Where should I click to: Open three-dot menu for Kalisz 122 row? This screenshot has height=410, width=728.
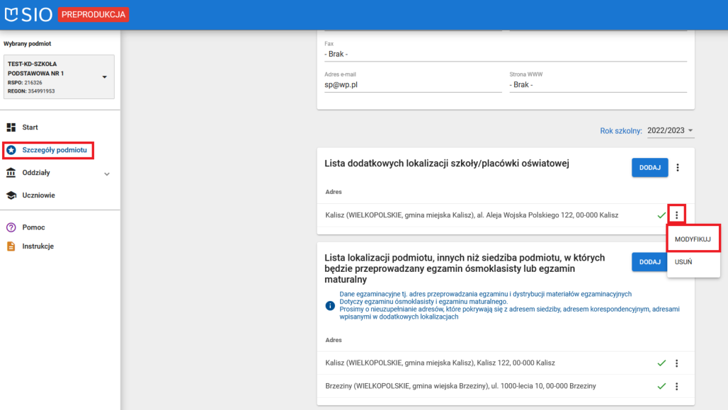(677, 363)
